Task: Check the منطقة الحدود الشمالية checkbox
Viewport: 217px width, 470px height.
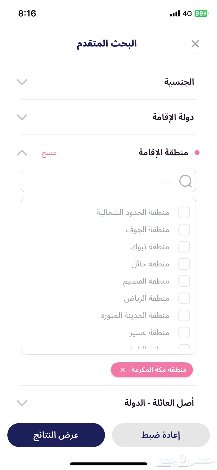Action: coord(184,213)
